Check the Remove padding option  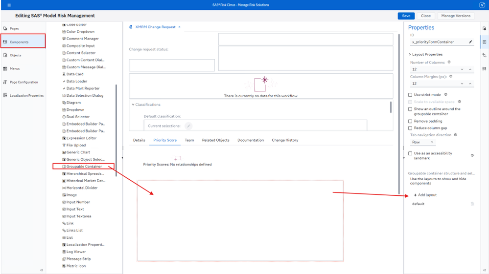[410, 121]
